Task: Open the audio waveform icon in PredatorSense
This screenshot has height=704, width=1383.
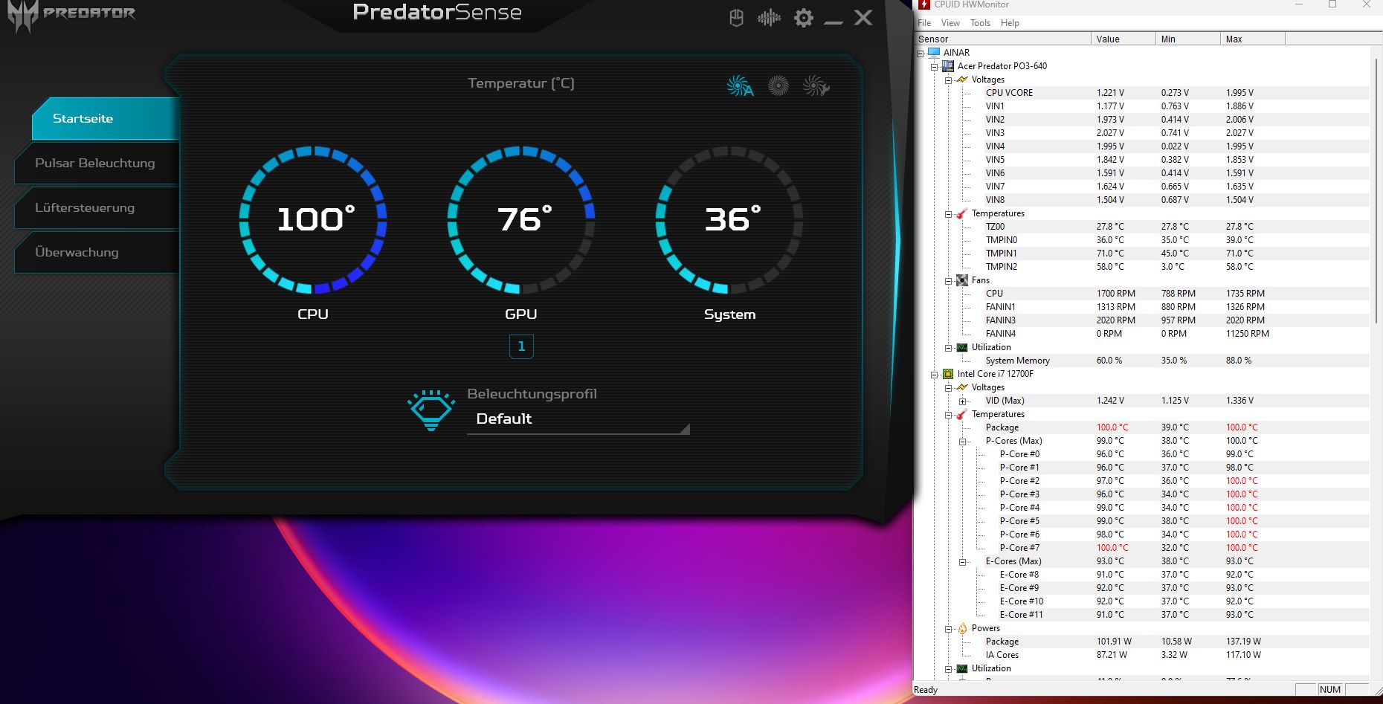Action: (x=769, y=17)
